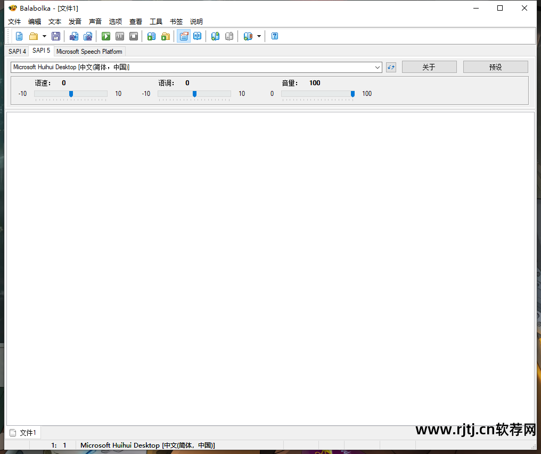The image size is (541, 454).
Task: Expand the bookmarks dropdown arrow in toolbar
Action: pos(259,36)
